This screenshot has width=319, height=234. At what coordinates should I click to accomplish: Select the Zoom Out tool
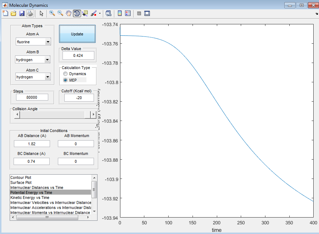click(60, 13)
